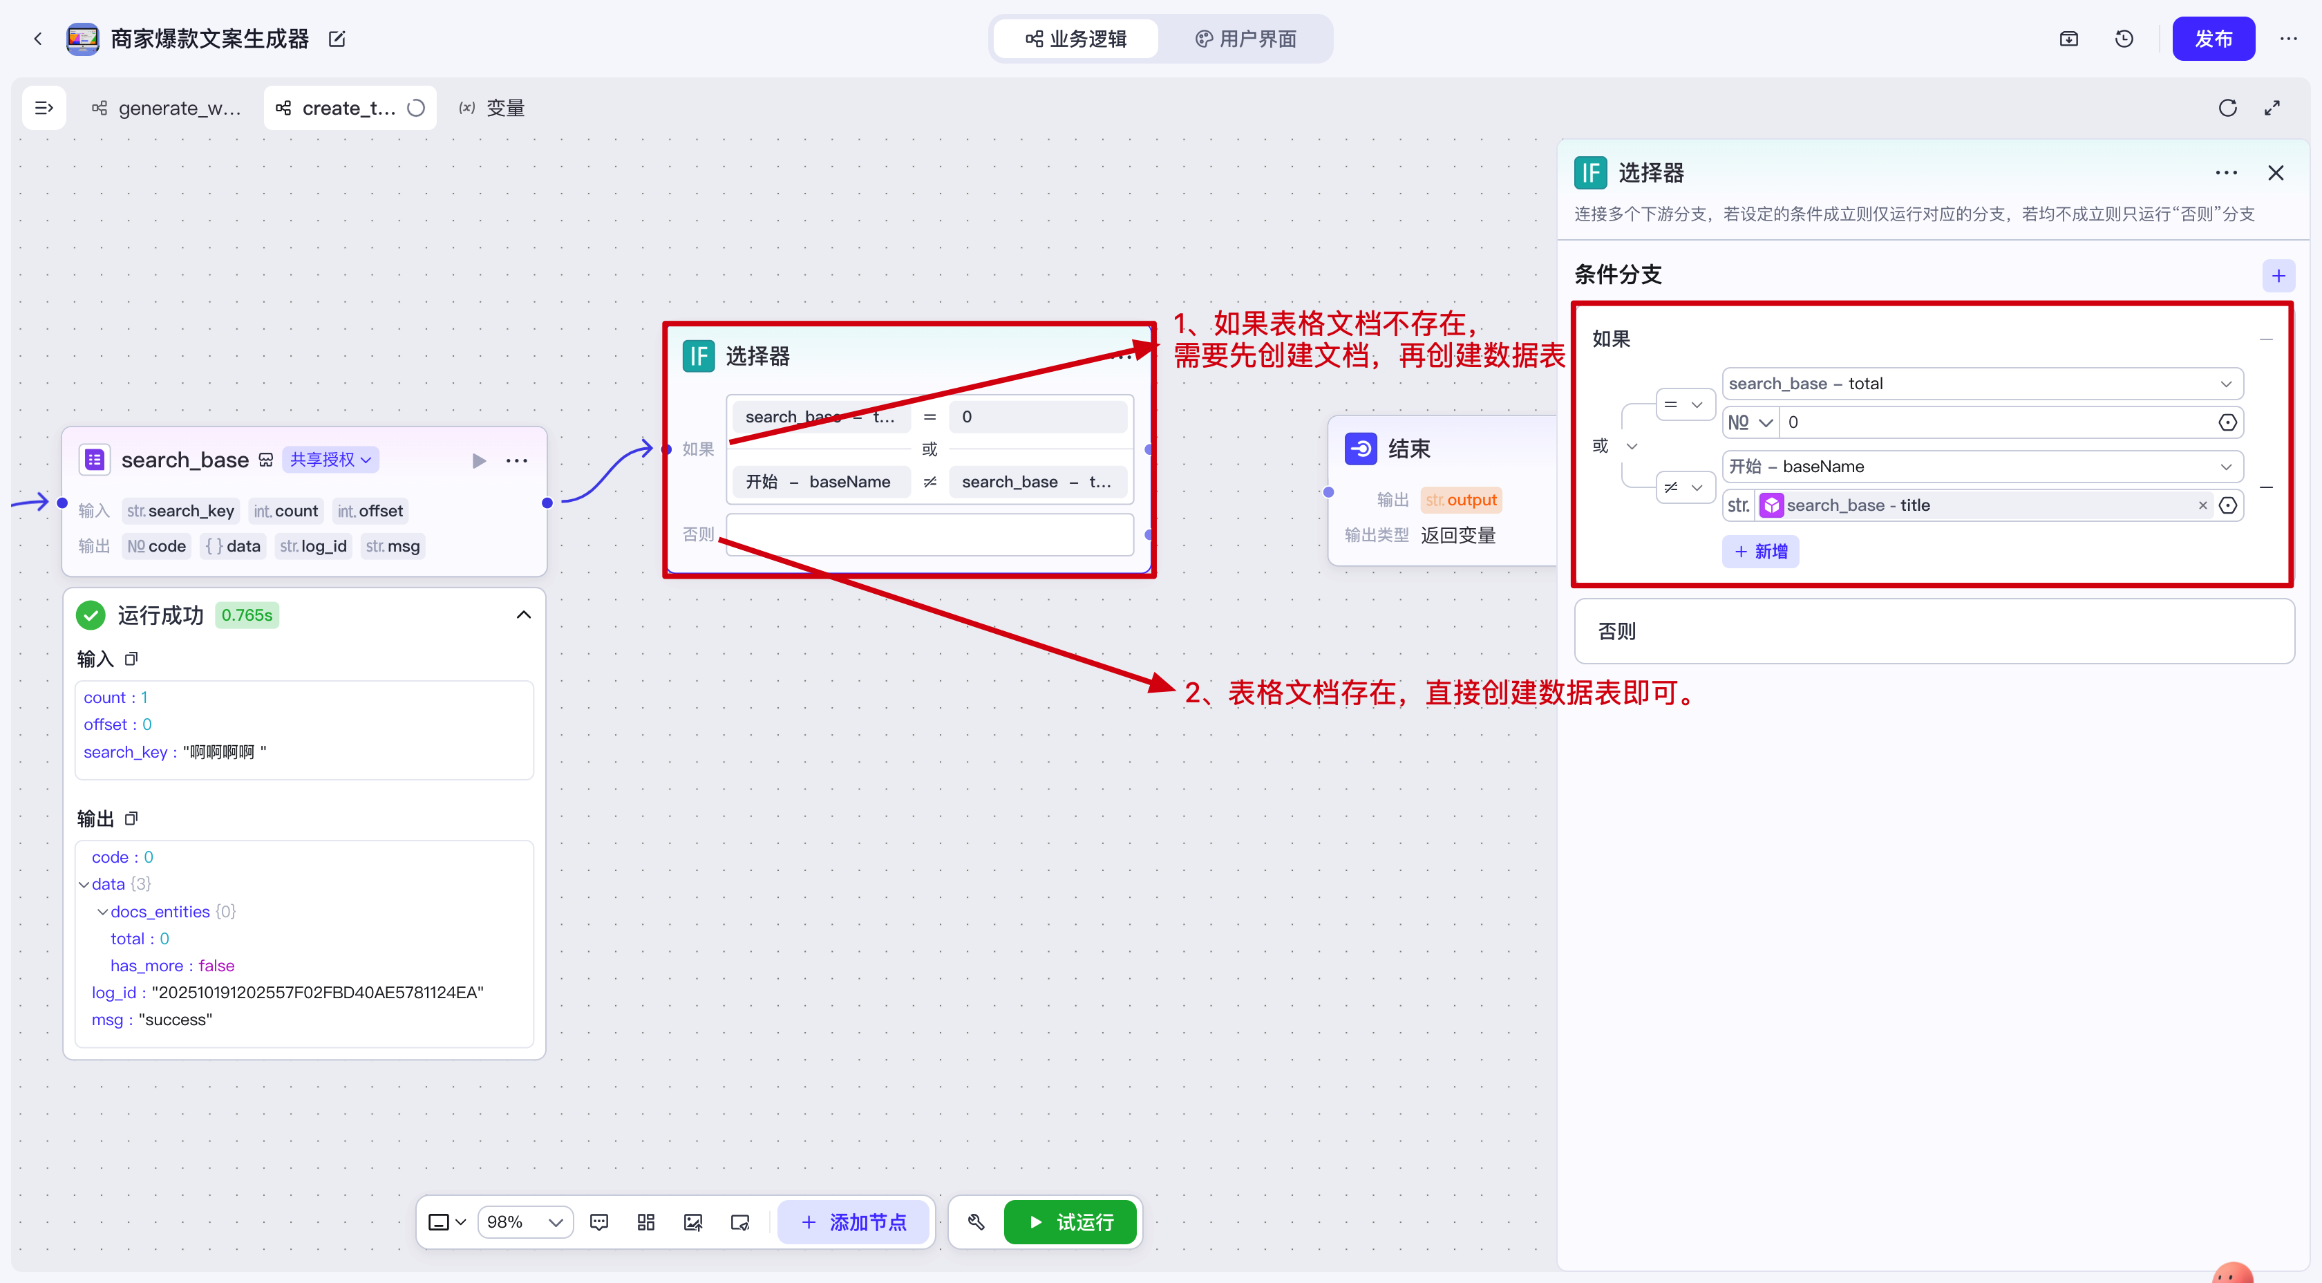Toggle the workflow list sidebar icon

[x=44, y=109]
